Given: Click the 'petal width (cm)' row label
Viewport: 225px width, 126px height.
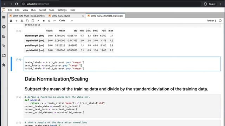Looking at the screenshot, I should (35, 50).
